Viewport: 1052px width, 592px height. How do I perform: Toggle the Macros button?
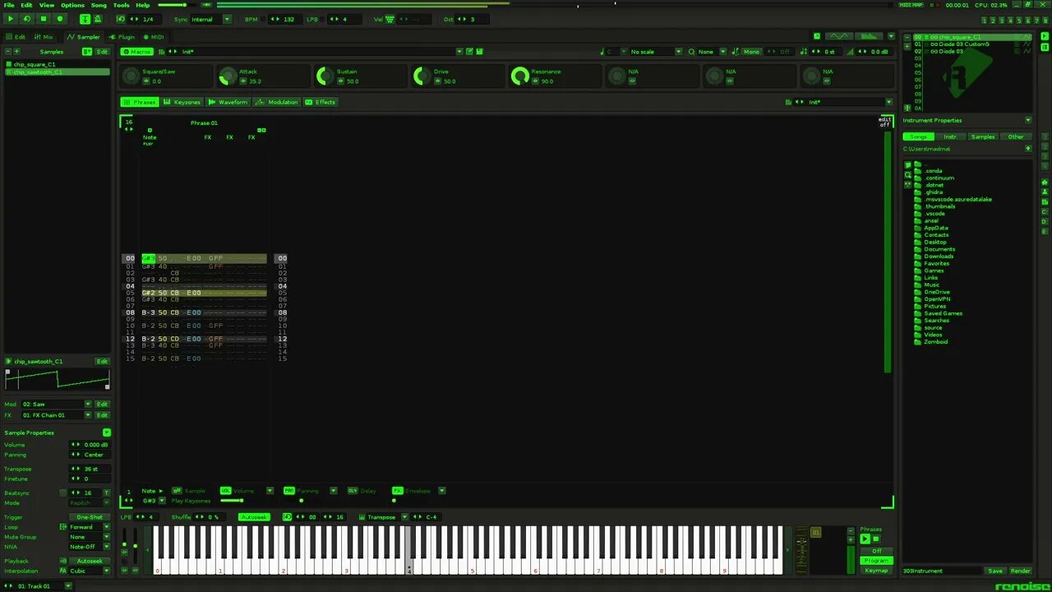tap(136, 51)
